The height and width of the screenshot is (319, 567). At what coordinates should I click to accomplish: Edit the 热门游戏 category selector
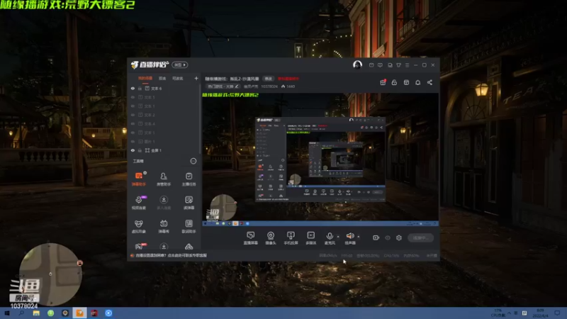click(223, 86)
